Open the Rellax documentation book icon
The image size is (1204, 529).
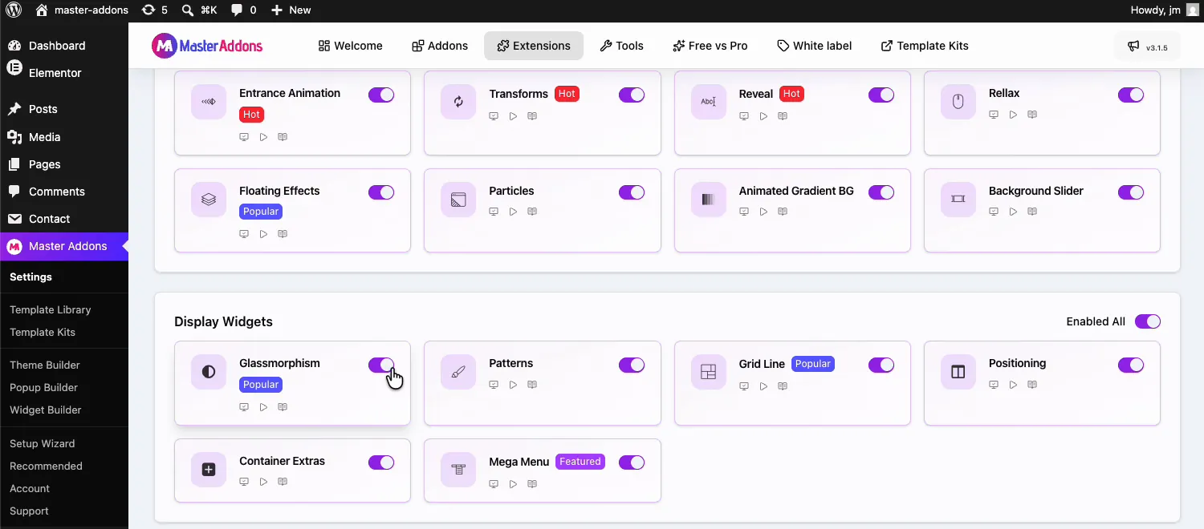[1032, 115]
